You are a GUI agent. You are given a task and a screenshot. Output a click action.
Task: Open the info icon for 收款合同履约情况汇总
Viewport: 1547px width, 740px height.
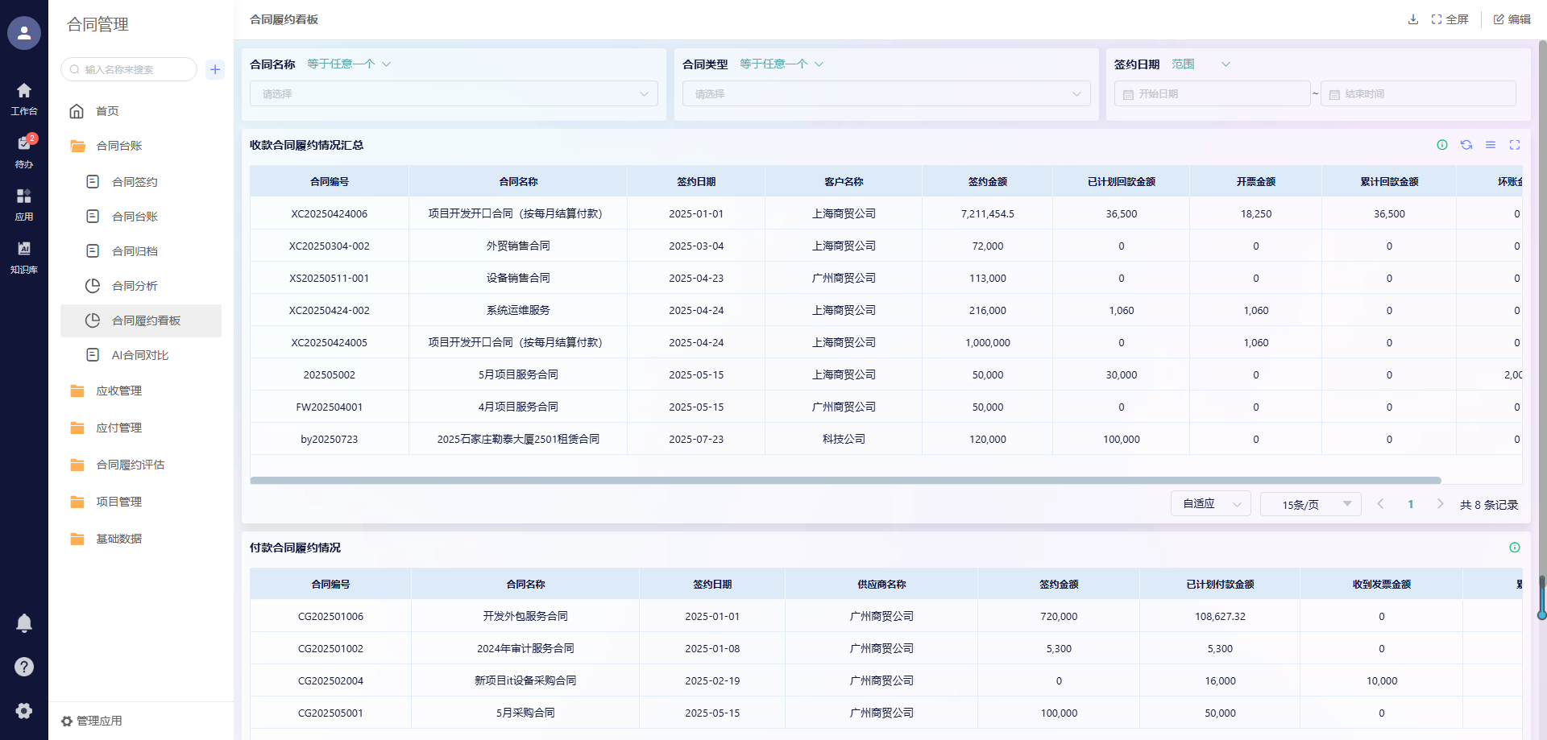pos(1442,145)
